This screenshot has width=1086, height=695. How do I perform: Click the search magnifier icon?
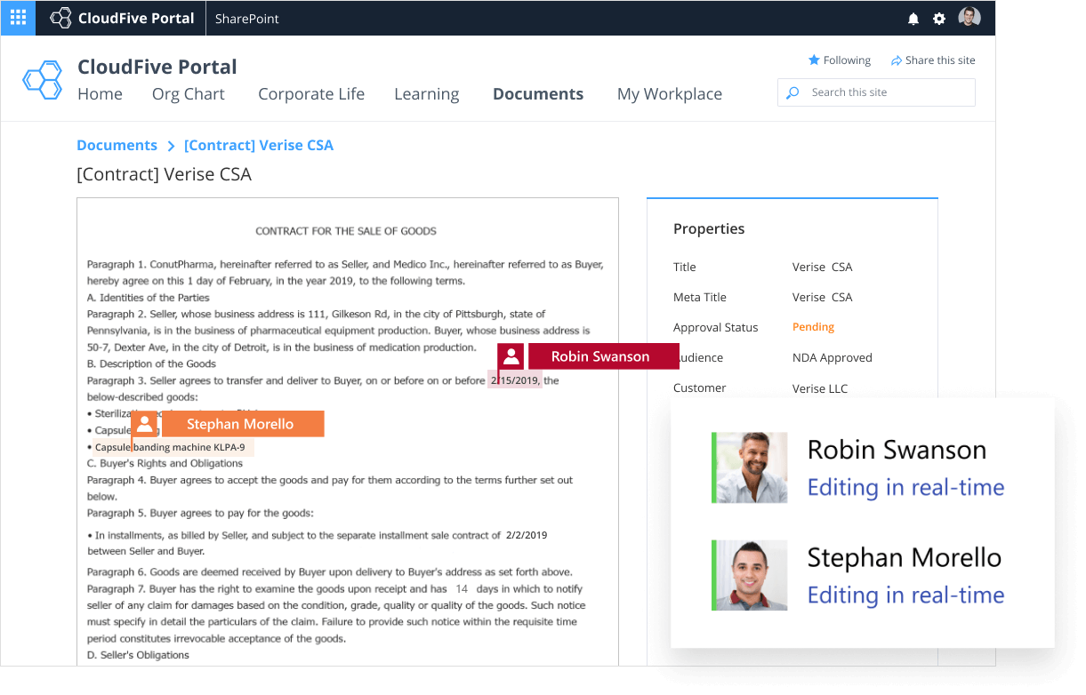pos(792,92)
